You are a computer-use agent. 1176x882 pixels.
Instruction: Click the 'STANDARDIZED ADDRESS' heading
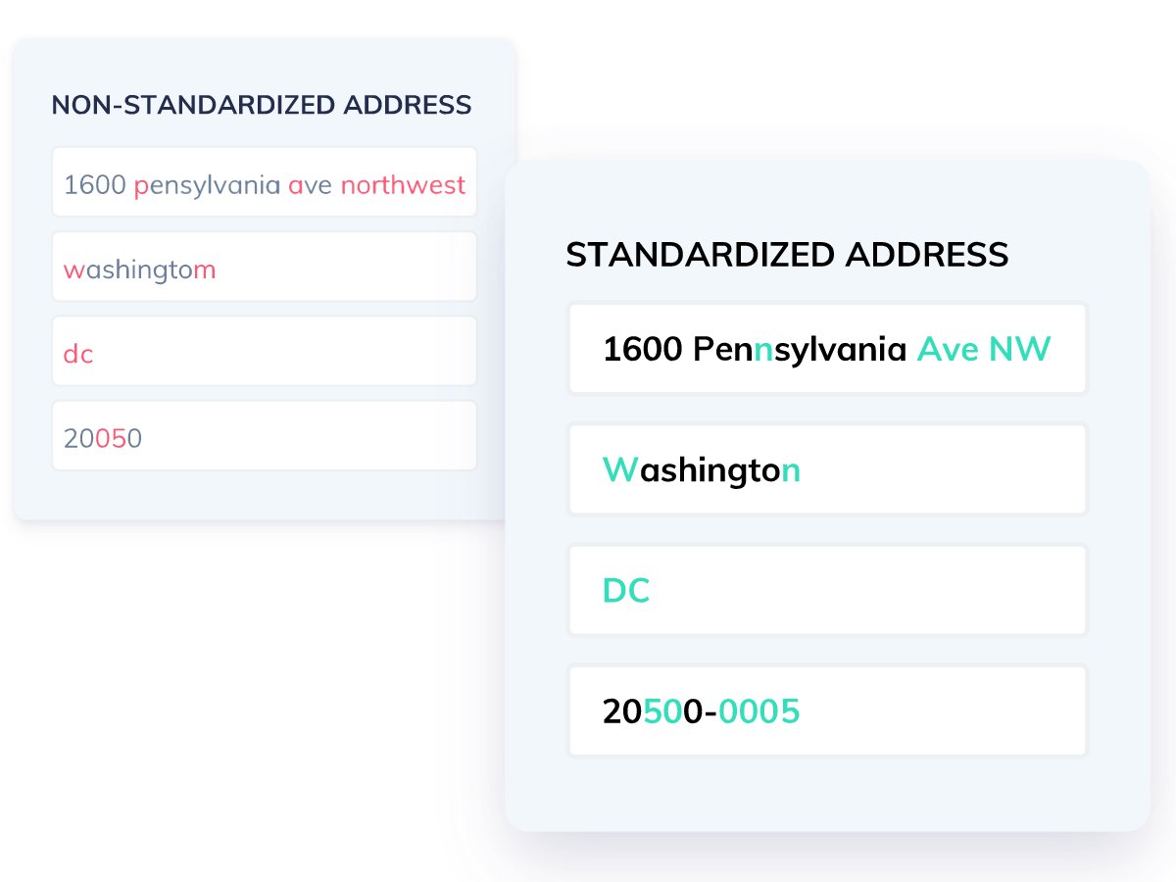(787, 255)
